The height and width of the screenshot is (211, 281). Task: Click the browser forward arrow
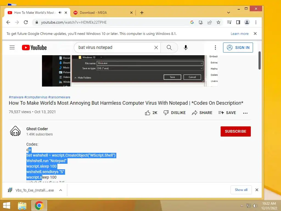tap(17, 22)
